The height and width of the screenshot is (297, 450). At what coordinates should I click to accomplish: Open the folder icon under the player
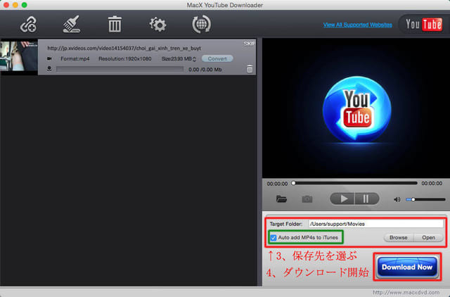(x=281, y=198)
